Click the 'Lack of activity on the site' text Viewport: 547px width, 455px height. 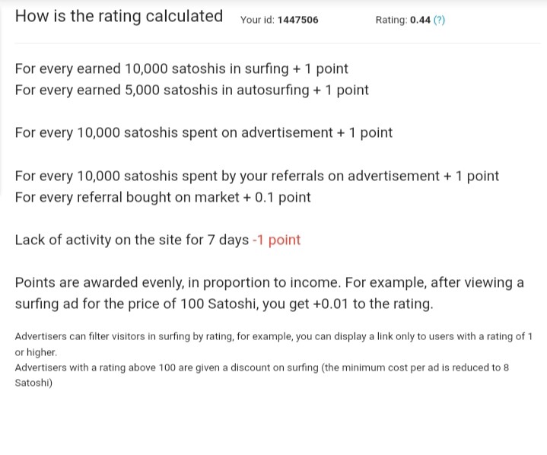(x=99, y=240)
